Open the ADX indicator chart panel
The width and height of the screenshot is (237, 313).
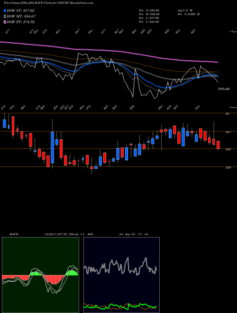121,275
